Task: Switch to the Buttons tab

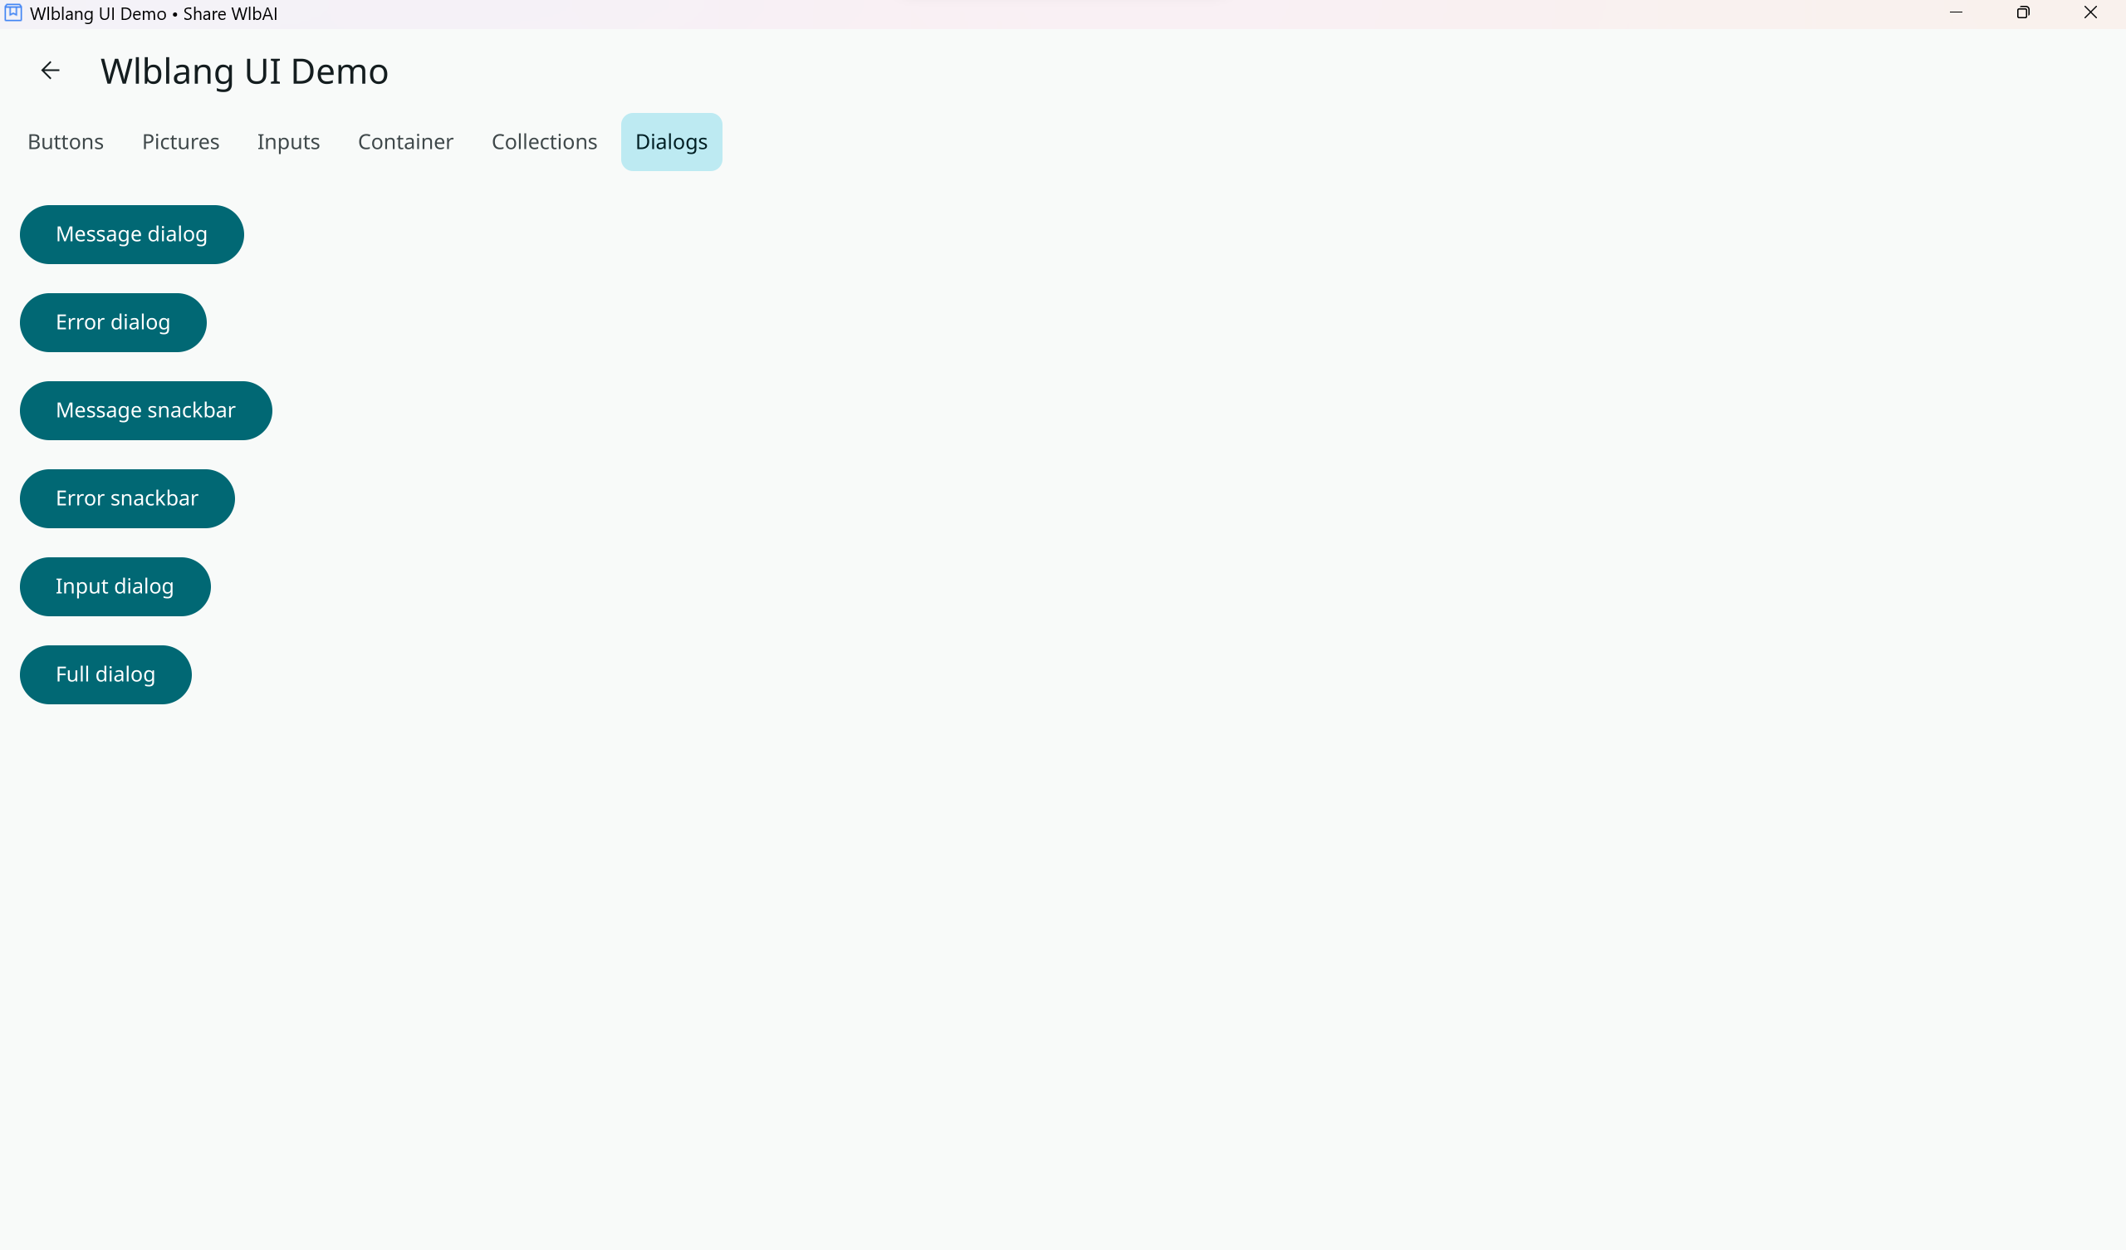Action: (x=66, y=142)
